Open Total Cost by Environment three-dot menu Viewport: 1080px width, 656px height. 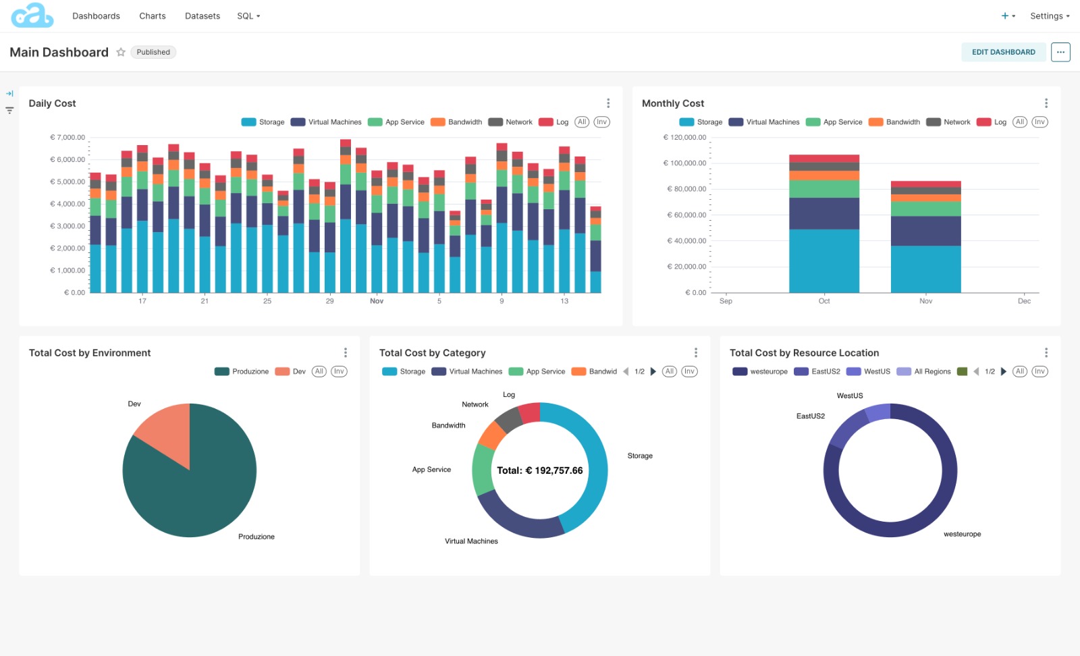coord(346,353)
